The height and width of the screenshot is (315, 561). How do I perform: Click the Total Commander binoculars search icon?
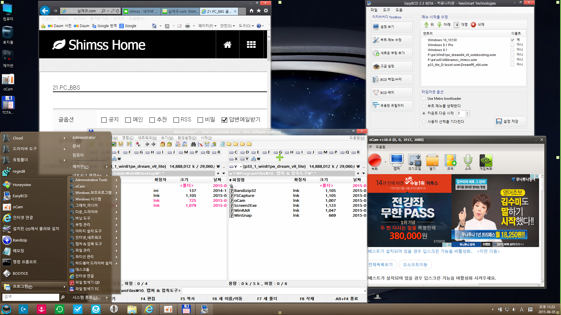pos(193,144)
